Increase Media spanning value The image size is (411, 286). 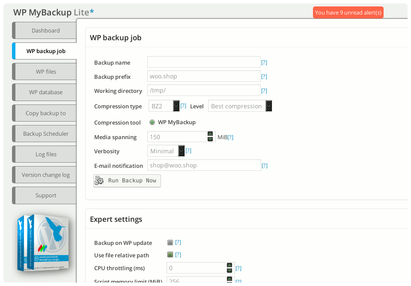tap(210, 134)
